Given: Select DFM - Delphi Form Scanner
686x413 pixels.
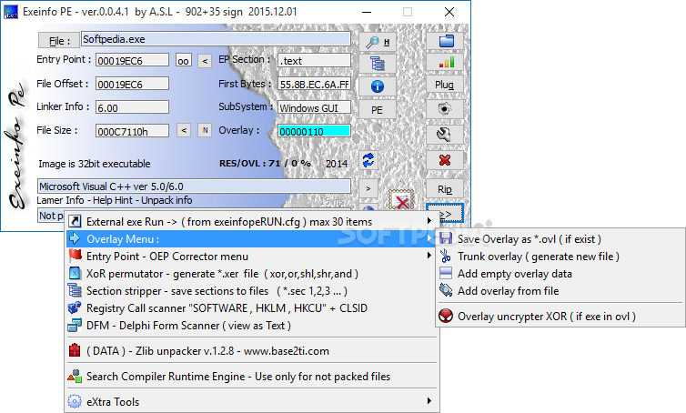Looking at the screenshot, I should 251,326.
